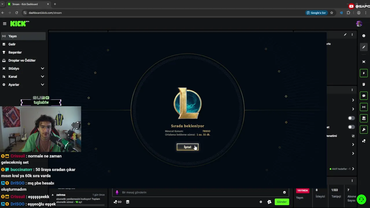Image resolution: width=370 pixels, height=208 pixels.
Task: Toggle the upper switch in right panel
Action: click(351, 118)
